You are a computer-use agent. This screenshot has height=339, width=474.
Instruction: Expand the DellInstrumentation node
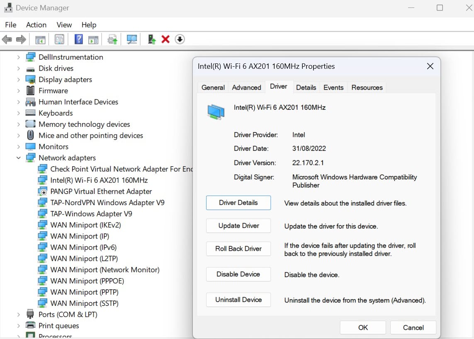[18, 57]
